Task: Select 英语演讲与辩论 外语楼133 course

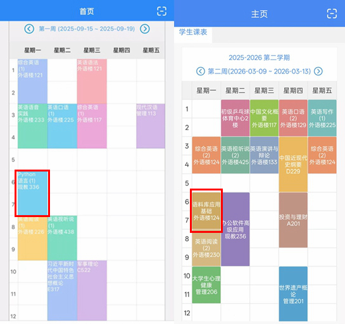Action: coord(264,155)
